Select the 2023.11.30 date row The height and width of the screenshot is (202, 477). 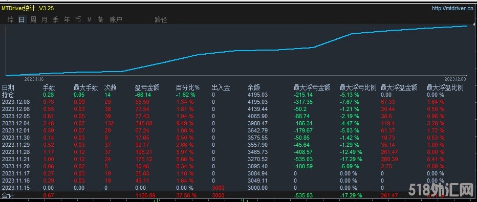pyautogui.click(x=16, y=138)
